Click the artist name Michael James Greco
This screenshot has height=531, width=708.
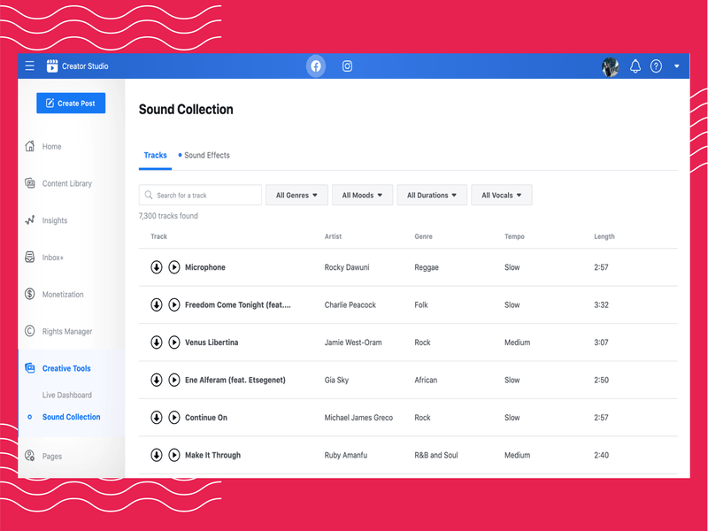[x=358, y=417]
